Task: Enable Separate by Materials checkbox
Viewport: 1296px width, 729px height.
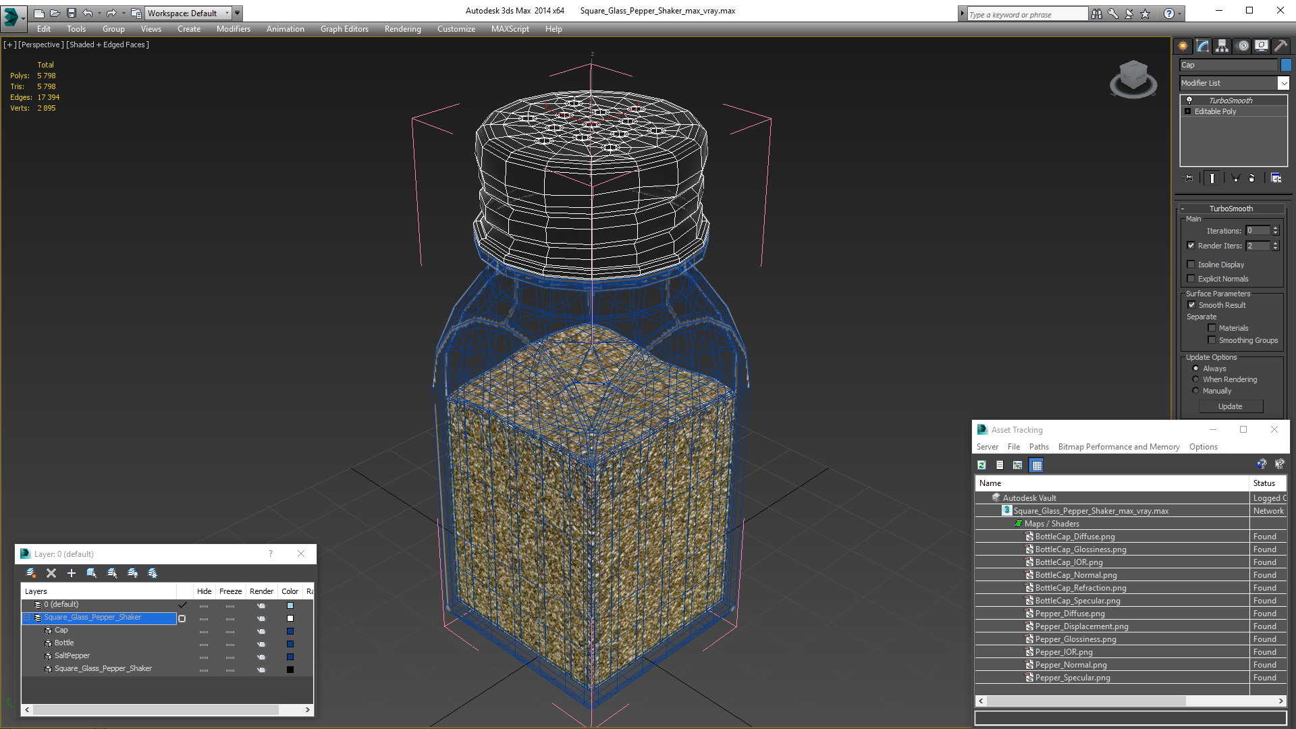Action: (x=1212, y=328)
